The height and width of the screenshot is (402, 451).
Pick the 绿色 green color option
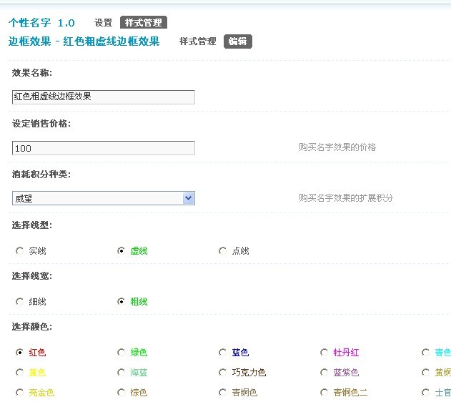click(122, 353)
